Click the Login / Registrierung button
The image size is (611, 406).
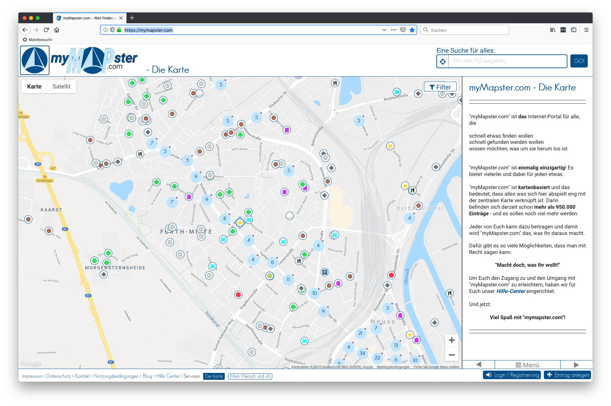tap(512, 375)
